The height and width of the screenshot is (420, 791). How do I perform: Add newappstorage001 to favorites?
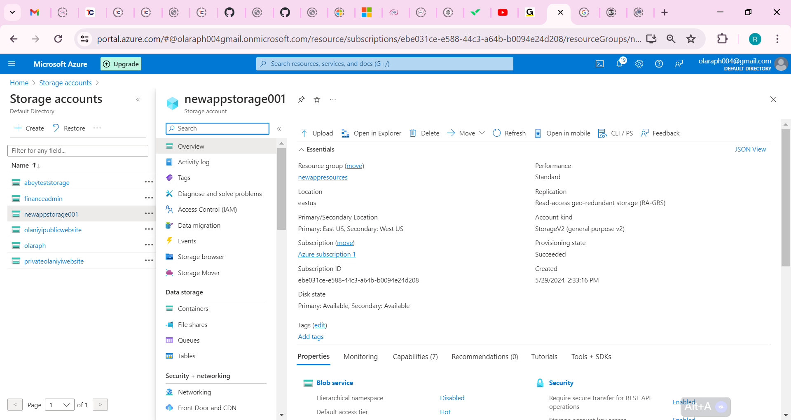click(317, 99)
